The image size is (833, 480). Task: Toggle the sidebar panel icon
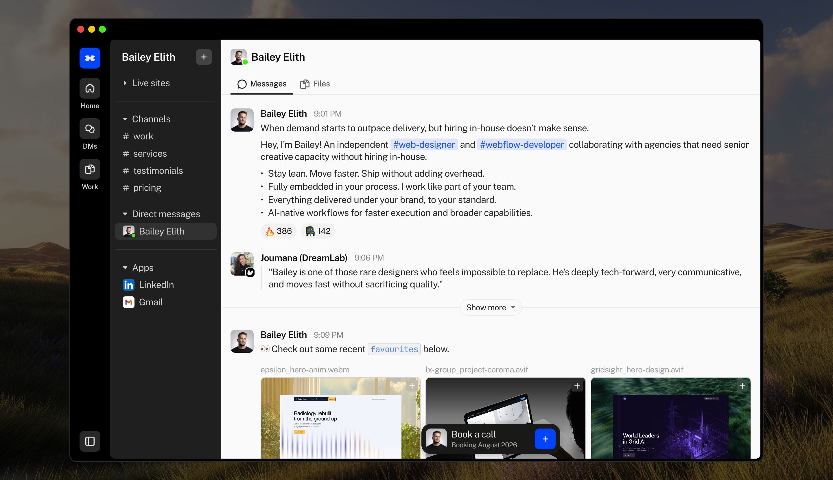90,441
